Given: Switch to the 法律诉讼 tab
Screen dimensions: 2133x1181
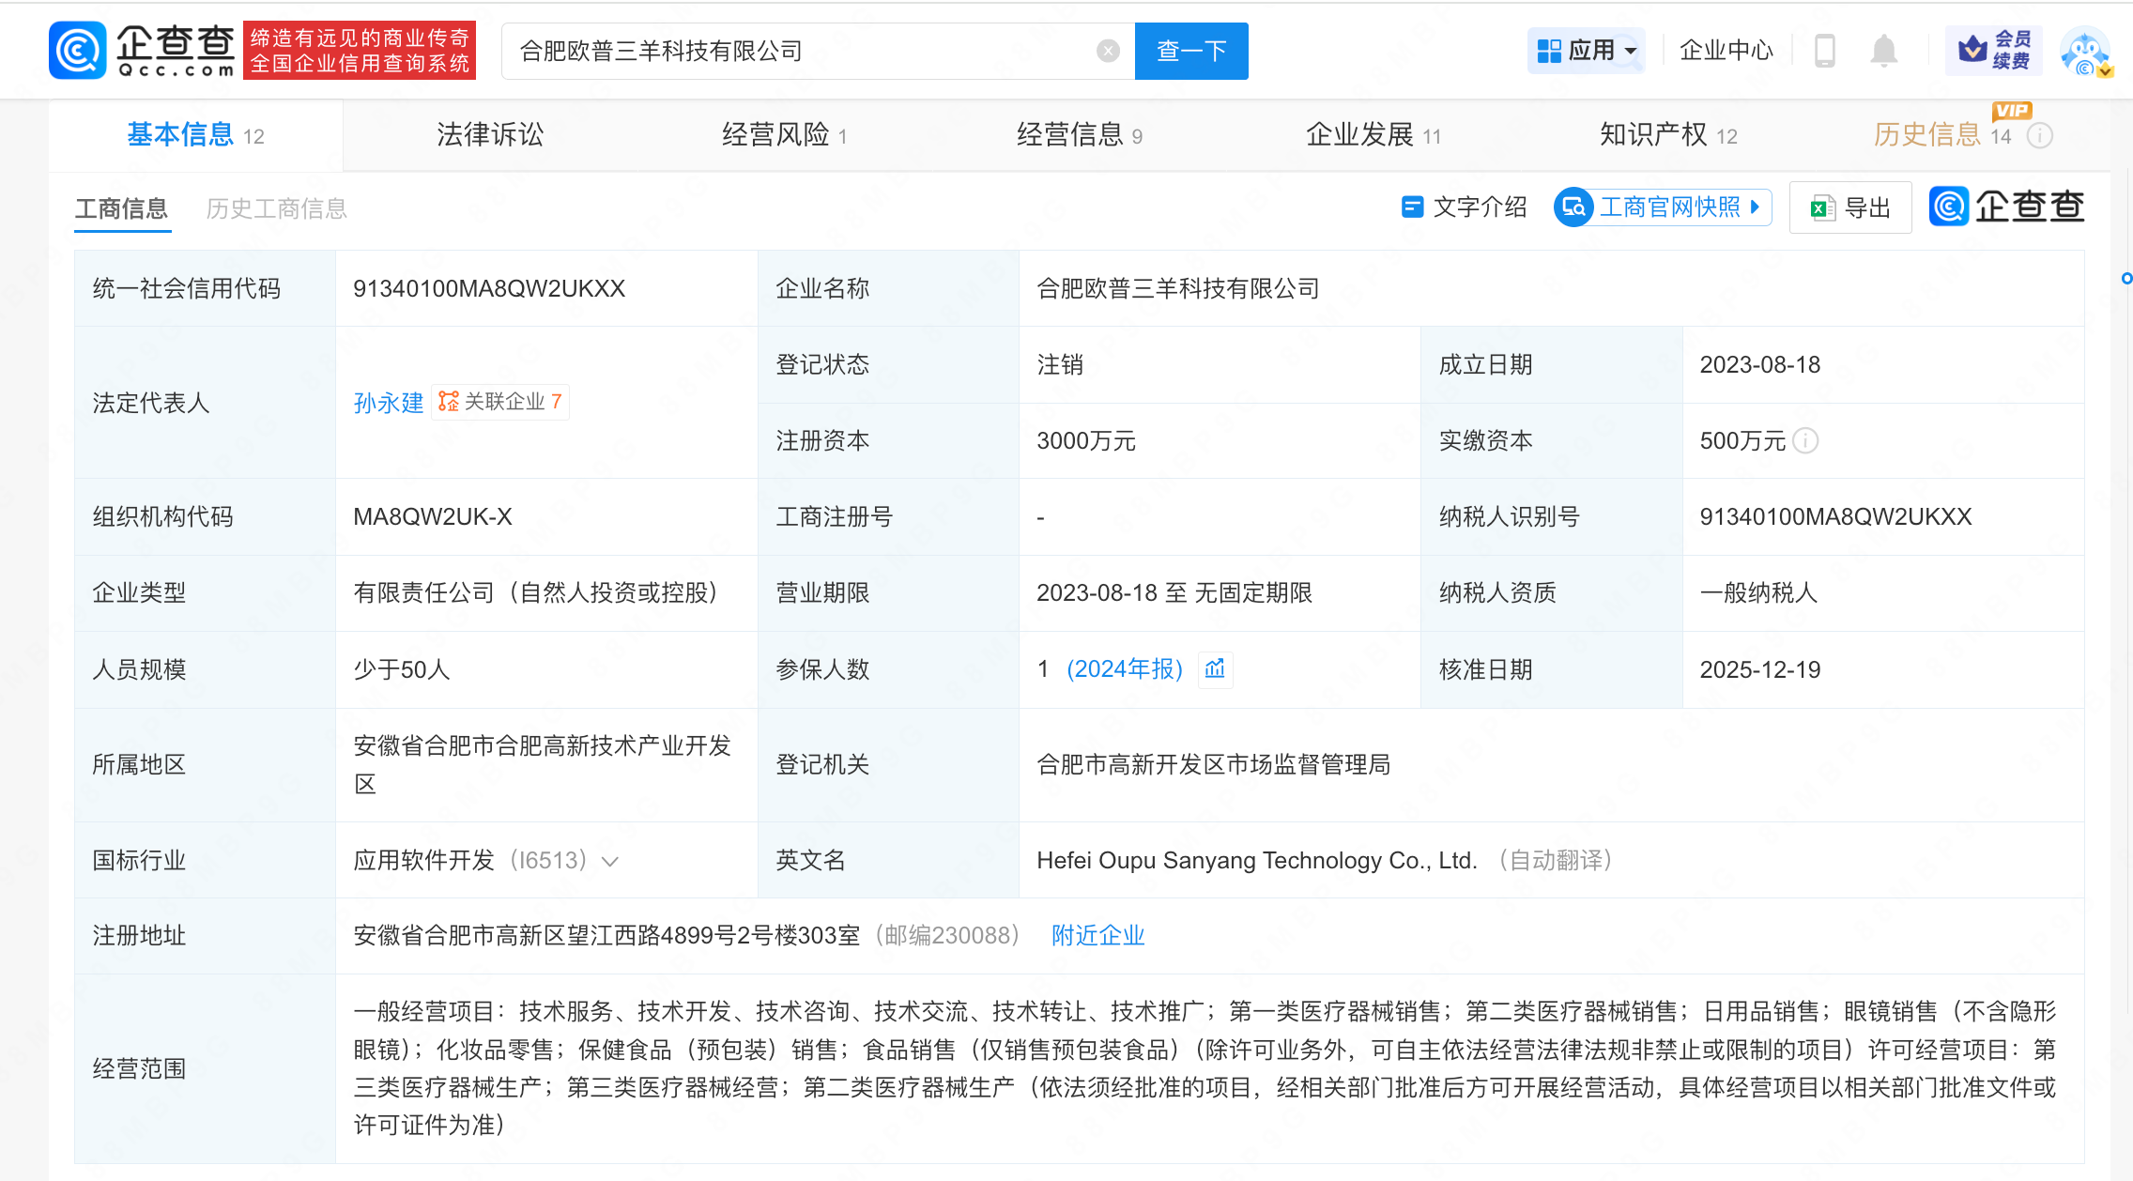Looking at the screenshot, I should [490, 135].
